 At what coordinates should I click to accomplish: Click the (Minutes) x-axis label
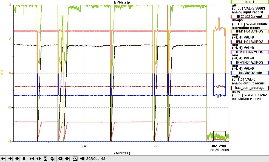[x=122, y=153]
